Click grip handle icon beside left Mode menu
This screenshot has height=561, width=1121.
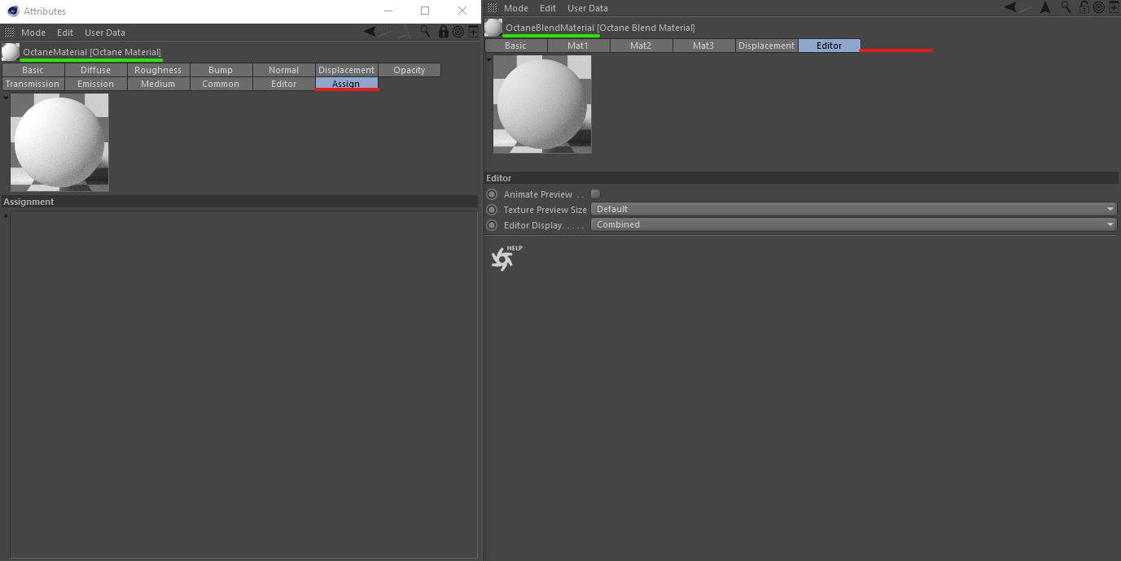[x=9, y=33]
